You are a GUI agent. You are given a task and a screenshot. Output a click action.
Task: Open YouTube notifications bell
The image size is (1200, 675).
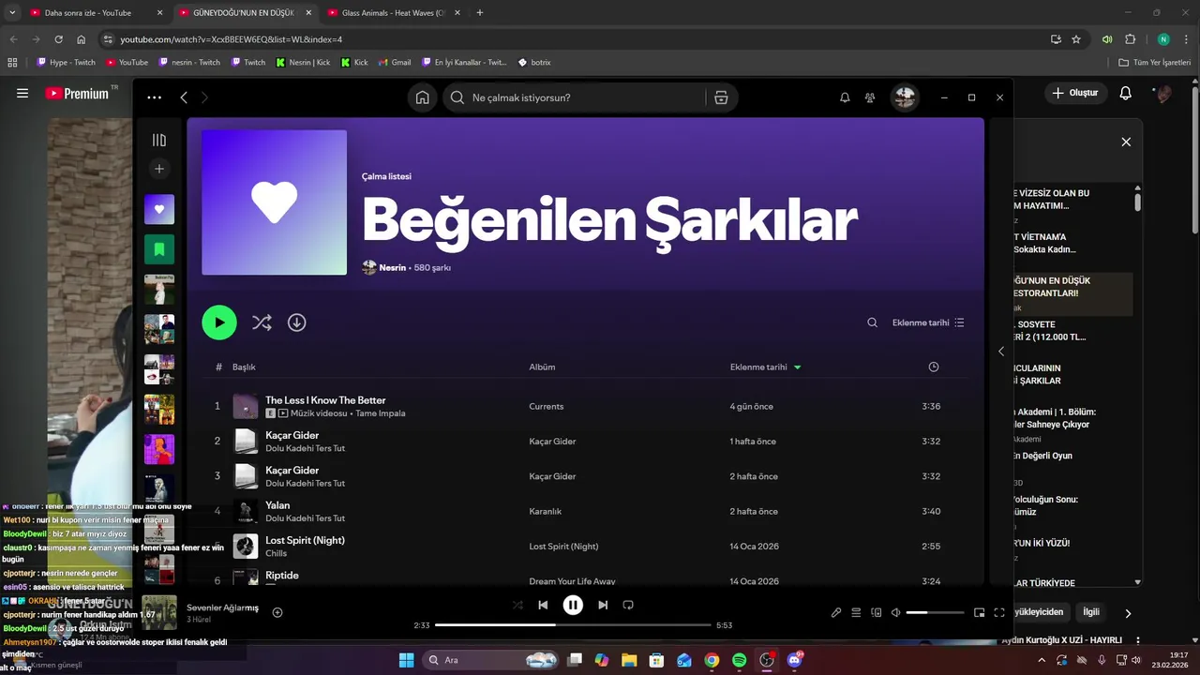pos(1126,93)
